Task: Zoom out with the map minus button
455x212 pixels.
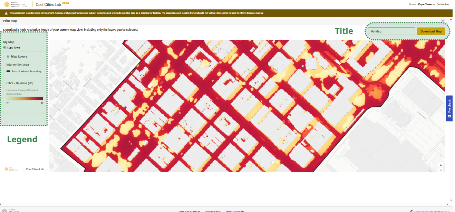Action: (x=441, y=170)
